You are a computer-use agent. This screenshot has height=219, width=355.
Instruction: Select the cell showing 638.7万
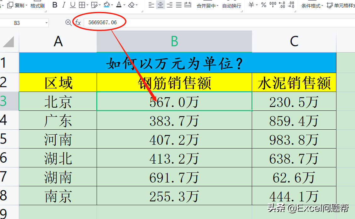pos(294,158)
